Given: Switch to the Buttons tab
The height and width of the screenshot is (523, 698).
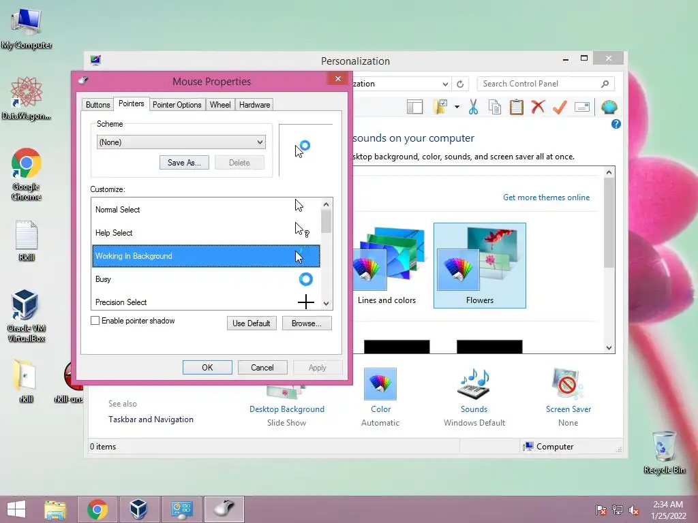Looking at the screenshot, I should 97,104.
